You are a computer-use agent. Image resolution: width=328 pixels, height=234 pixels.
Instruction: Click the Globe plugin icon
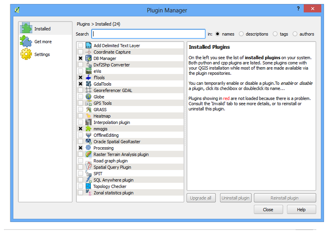pyautogui.click(x=88, y=97)
